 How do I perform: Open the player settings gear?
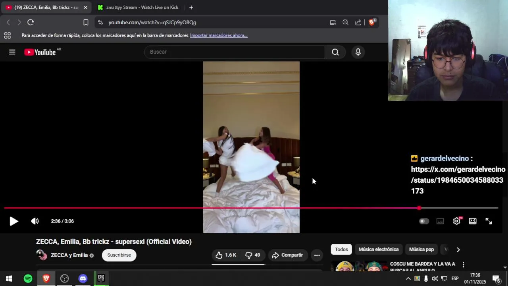456,221
